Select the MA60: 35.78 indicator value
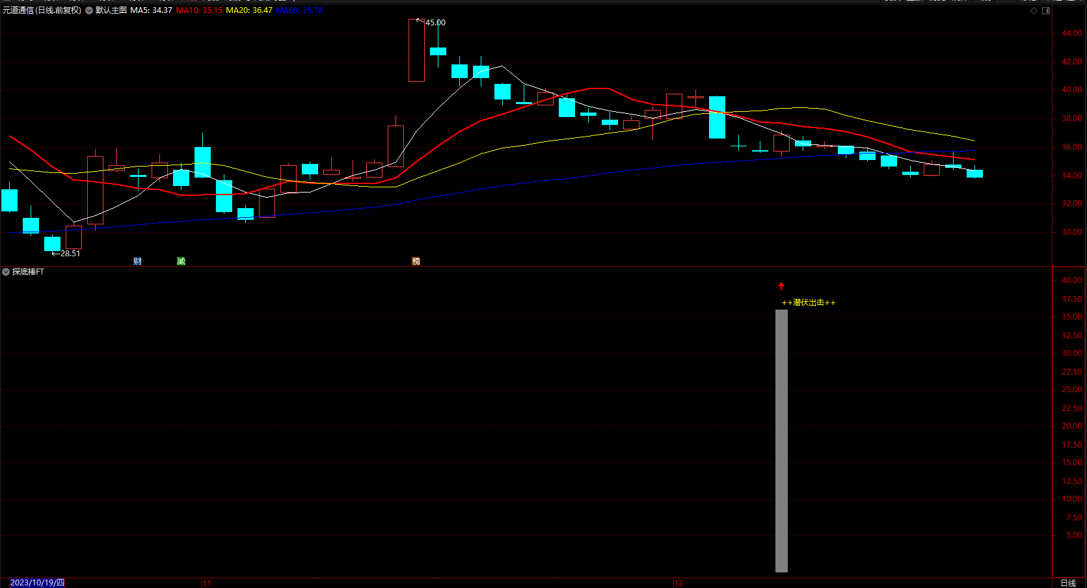This screenshot has width=1087, height=588. (x=299, y=10)
